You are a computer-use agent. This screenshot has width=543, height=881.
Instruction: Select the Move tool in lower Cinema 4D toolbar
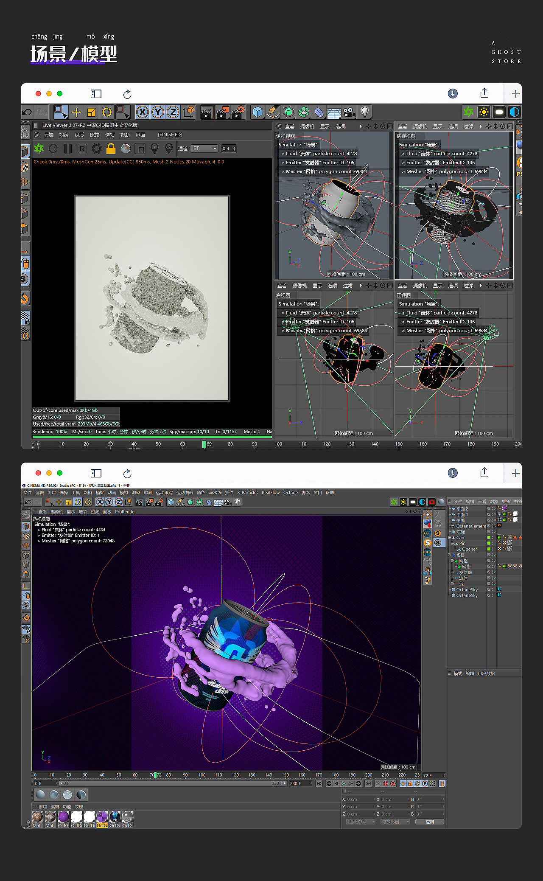pyautogui.click(x=59, y=502)
